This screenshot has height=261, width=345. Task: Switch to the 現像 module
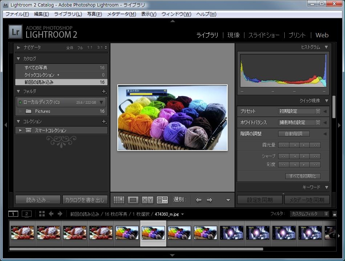tap(234, 35)
